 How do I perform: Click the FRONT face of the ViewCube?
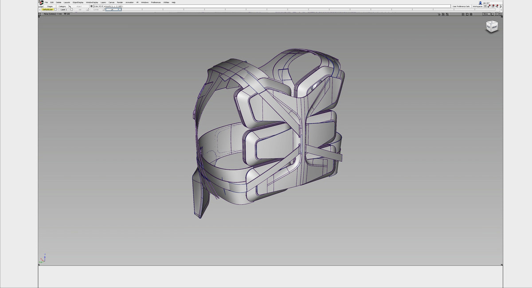coord(494,27)
